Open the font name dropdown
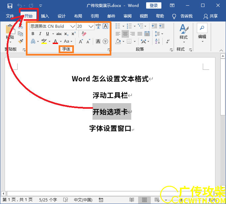This screenshot has height=204, width=226. (73, 26)
